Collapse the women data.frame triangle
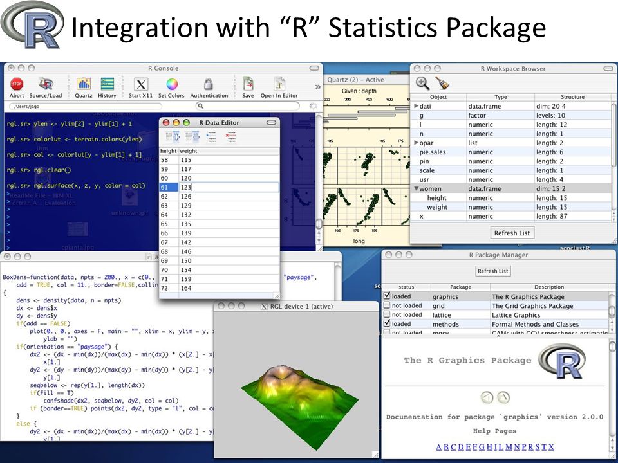This screenshot has width=618, height=463. [x=417, y=188]
